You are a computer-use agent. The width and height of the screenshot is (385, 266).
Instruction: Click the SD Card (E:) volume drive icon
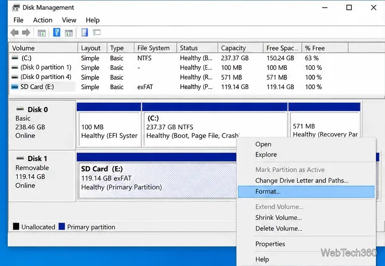point(15,87)
